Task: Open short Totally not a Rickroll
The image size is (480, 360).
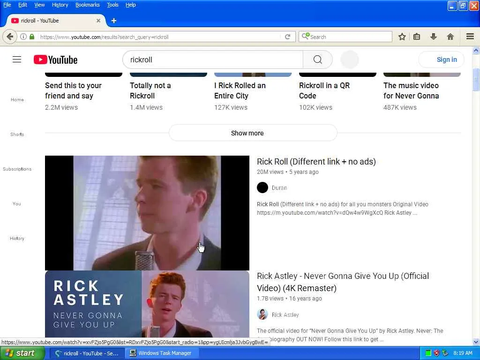Action: tap(150, 90)
